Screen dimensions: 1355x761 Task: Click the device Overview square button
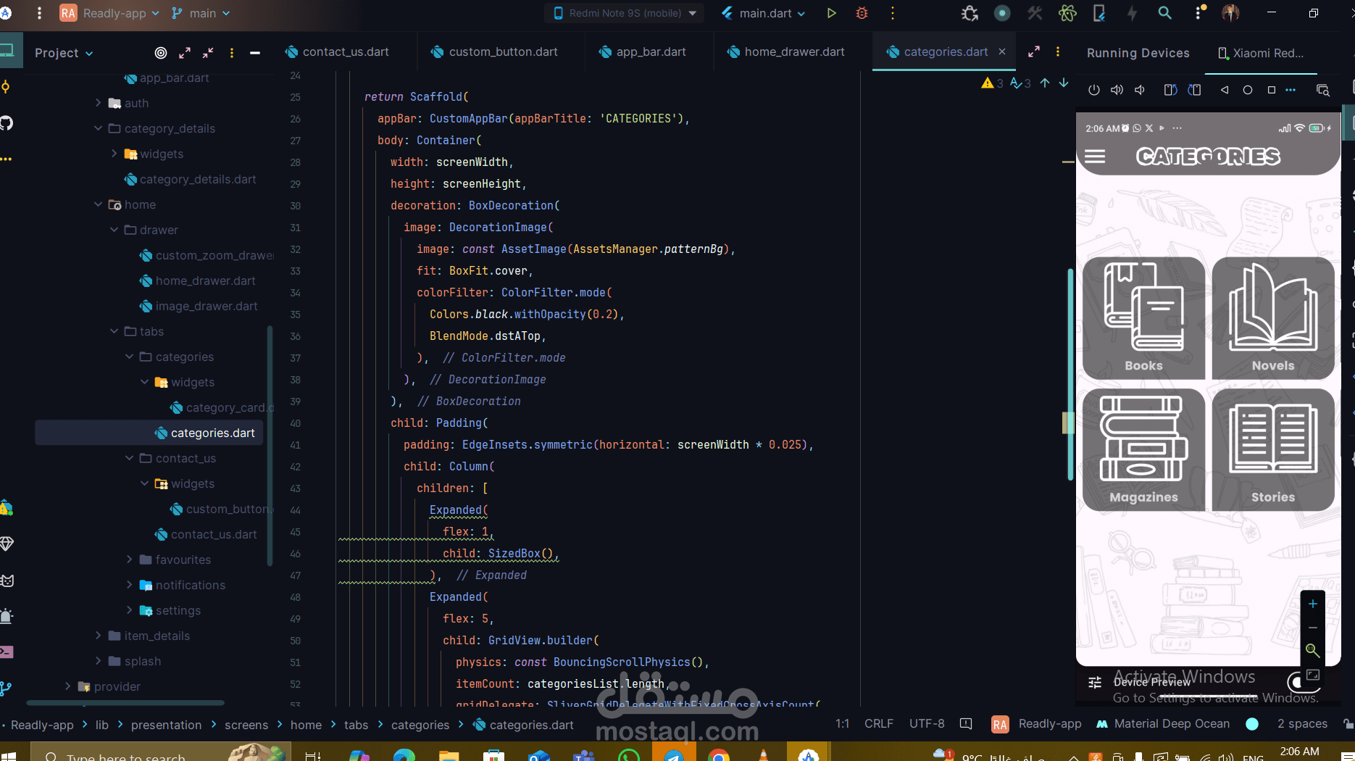(1271, 90)
